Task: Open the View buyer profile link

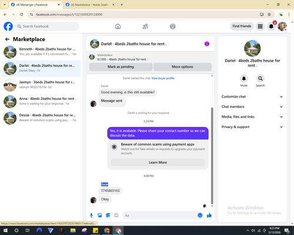Action: pyautogui.click(x=163, y=78)
